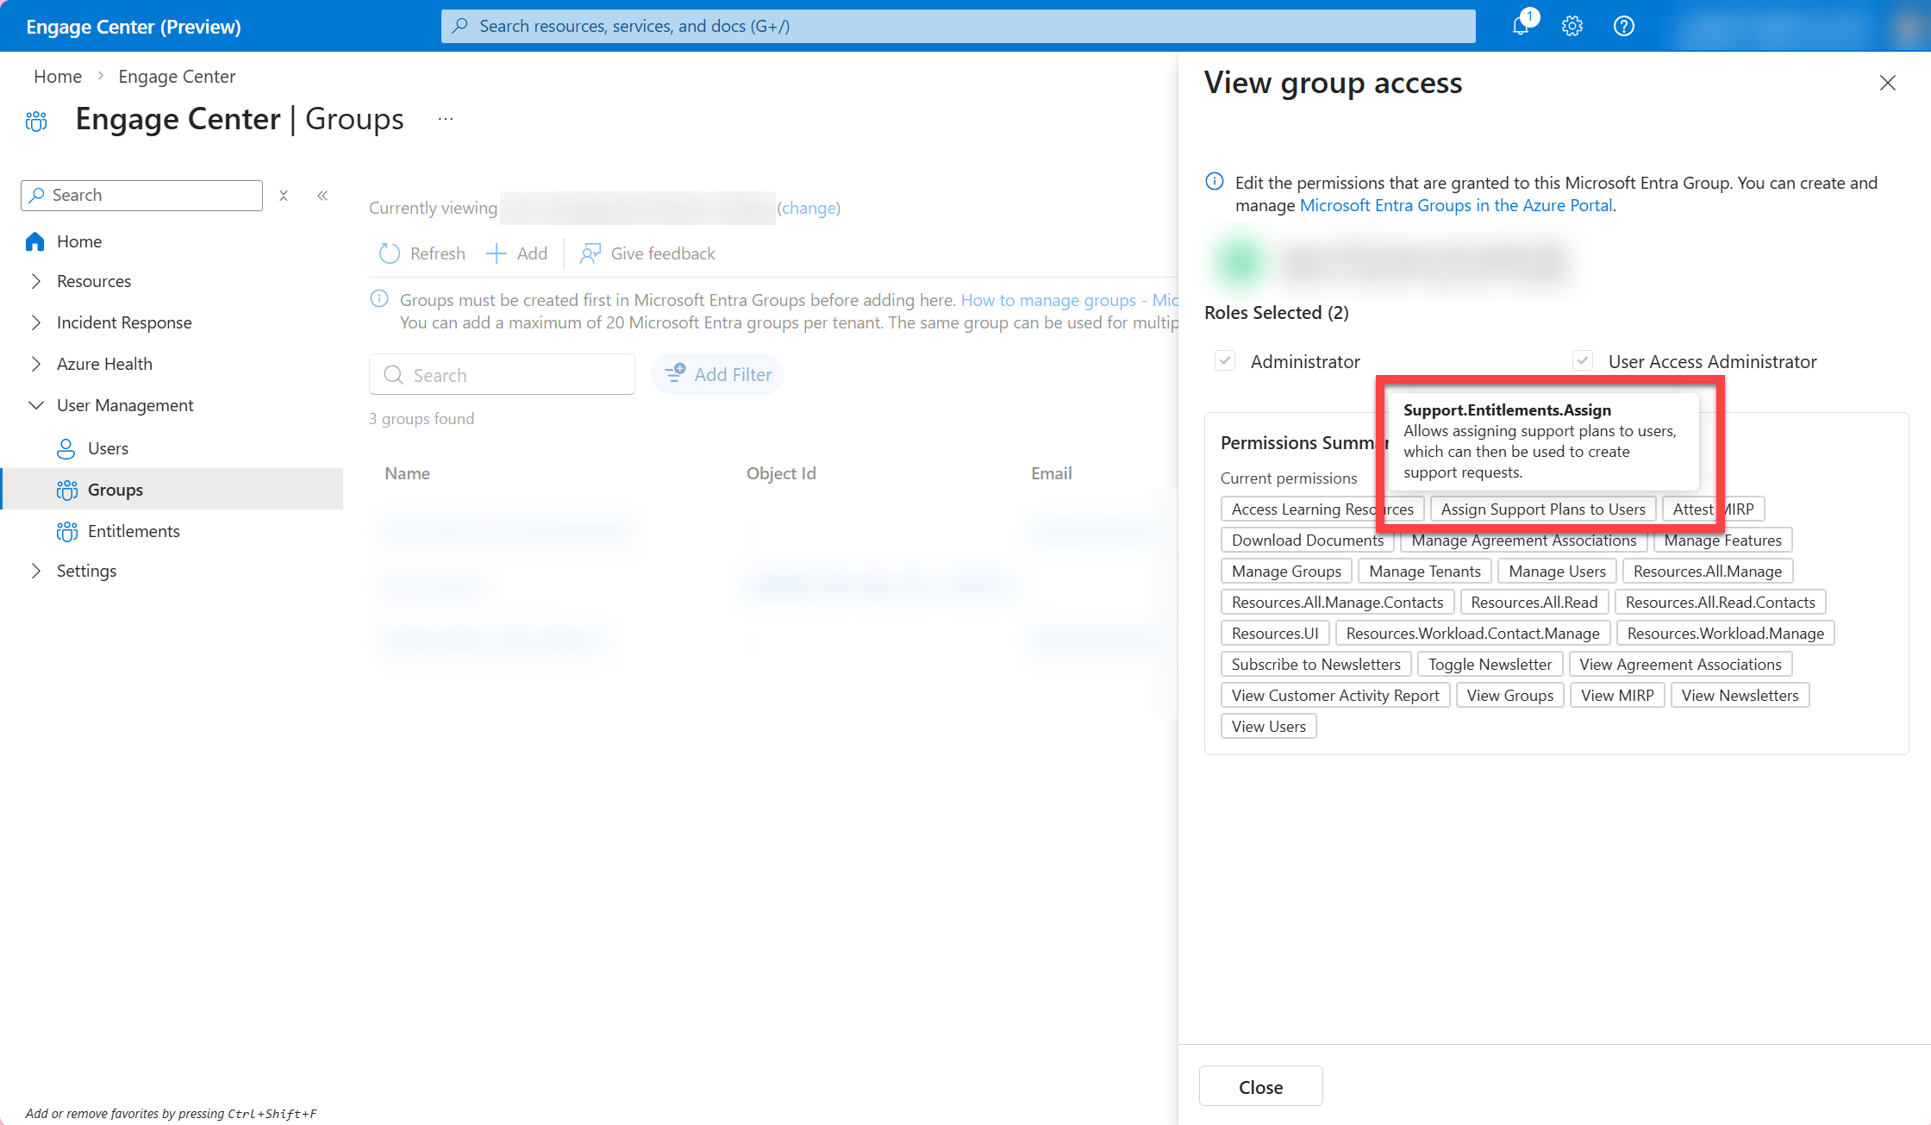Click the top search resources input field

coord(959,26)
